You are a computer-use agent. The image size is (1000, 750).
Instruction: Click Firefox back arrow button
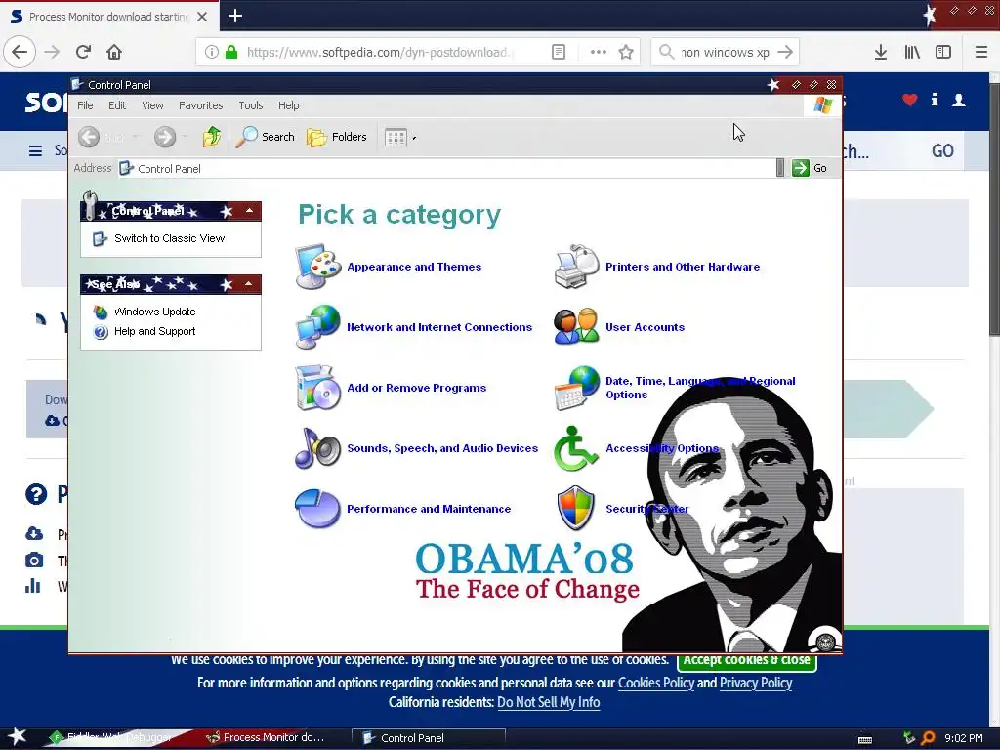20,52
